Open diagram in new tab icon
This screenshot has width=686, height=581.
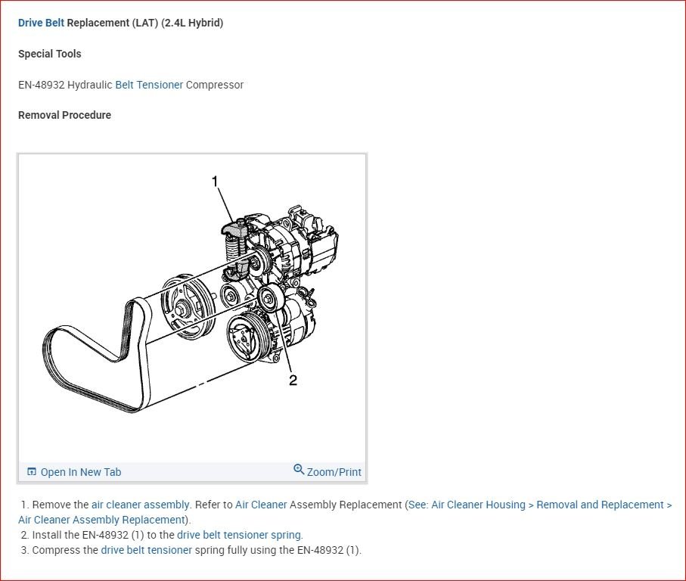(32, 471)
